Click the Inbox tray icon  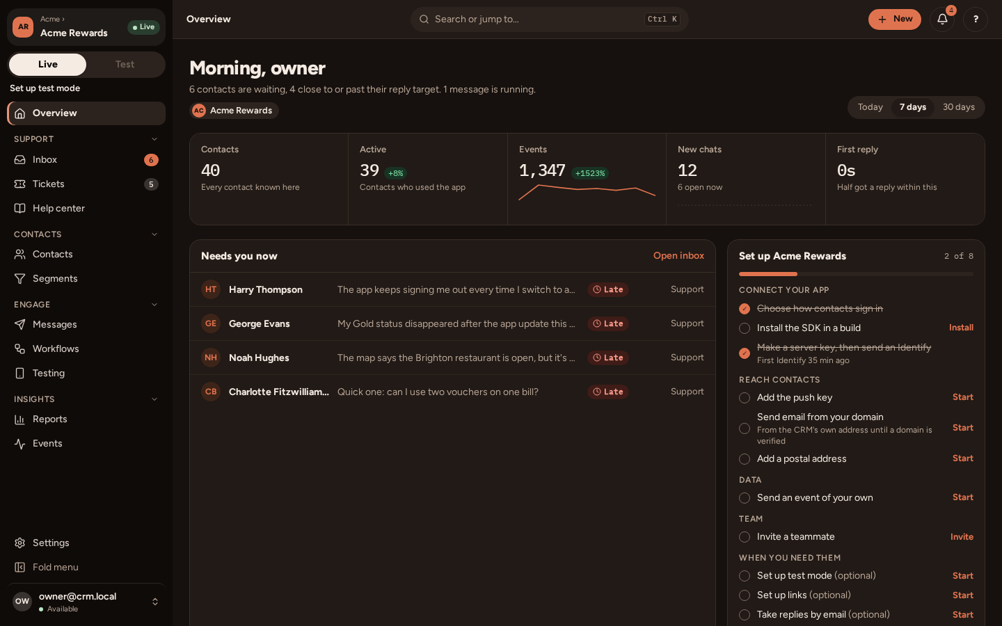click(20, 160)
